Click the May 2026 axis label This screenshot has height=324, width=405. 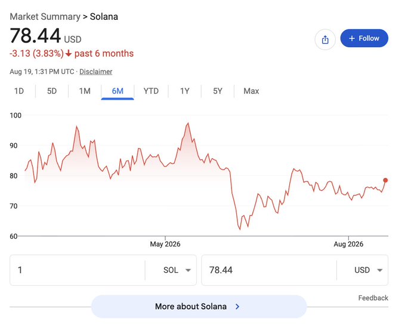pyautogui.click(x=165, y=244)
